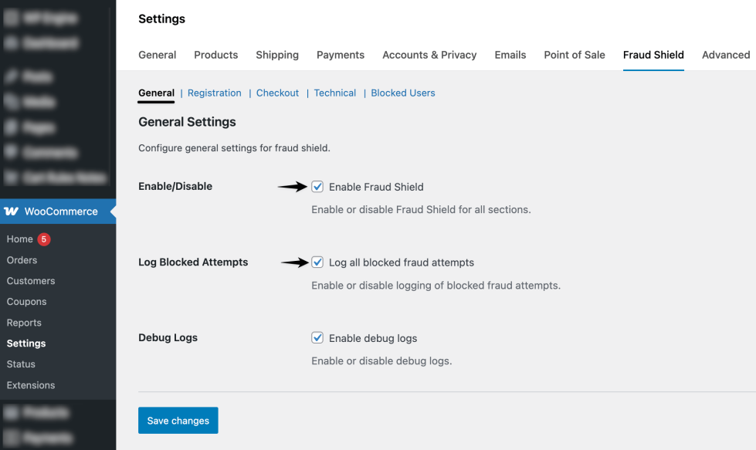Open the Coupons page

coord(25,302)
